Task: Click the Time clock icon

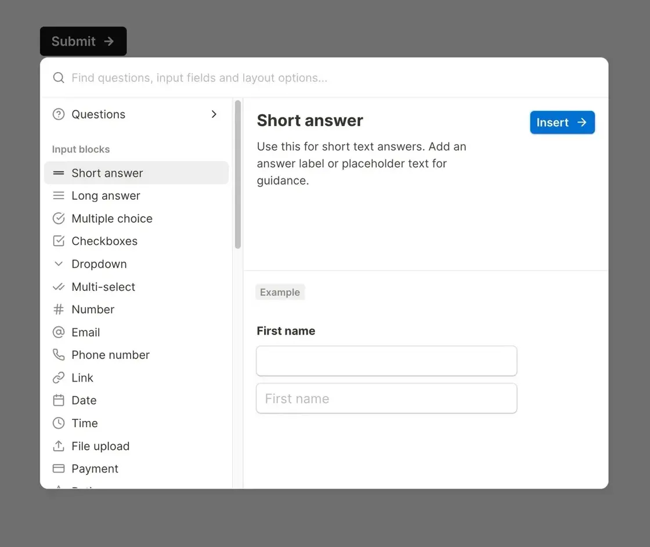Action: 59,423
